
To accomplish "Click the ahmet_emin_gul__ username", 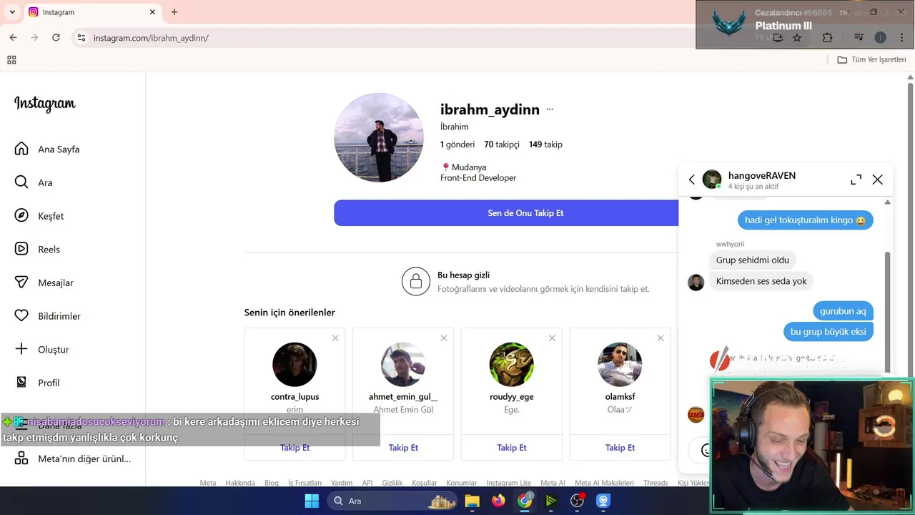I will tap(403, 397).
